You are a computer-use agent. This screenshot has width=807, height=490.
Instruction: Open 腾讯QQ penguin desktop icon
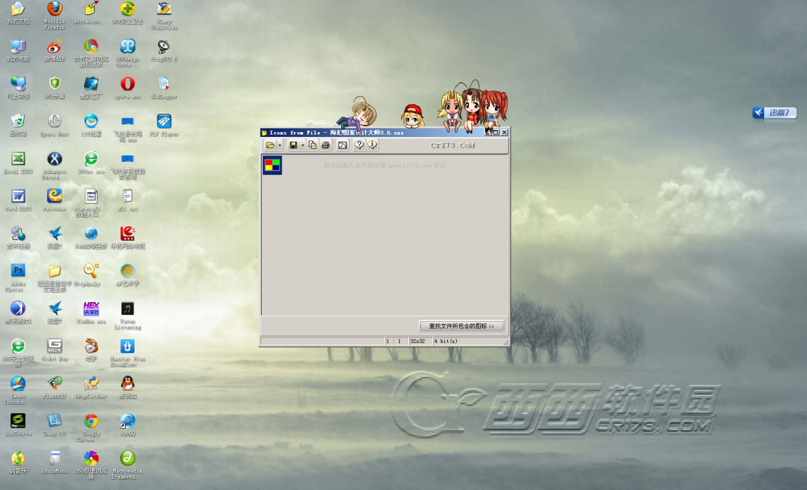(x=127, y=387)
